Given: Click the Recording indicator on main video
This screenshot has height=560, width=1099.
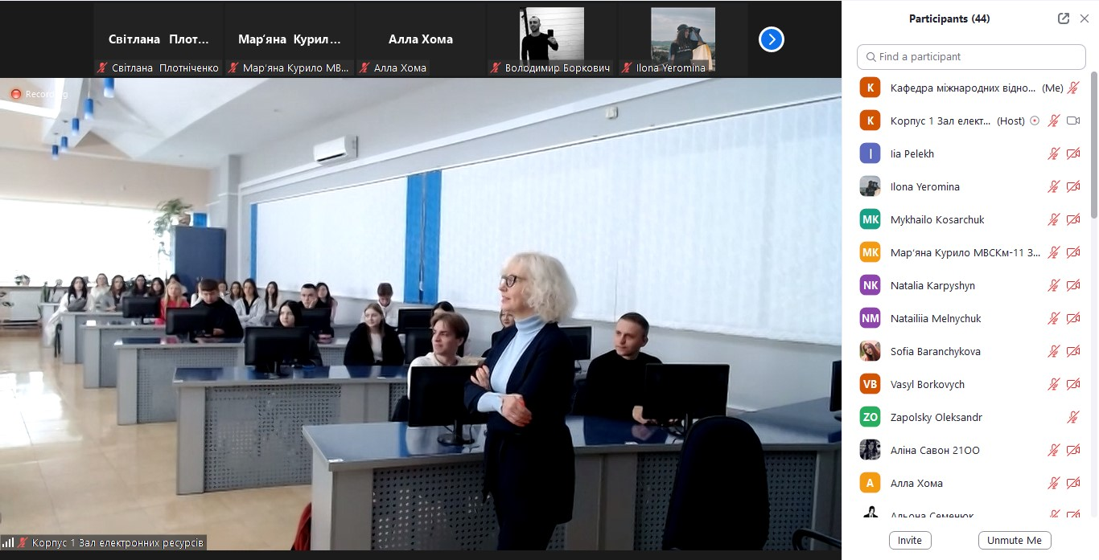Looking at the screenshot, I should pyautogui.click(x=39, y=94).
